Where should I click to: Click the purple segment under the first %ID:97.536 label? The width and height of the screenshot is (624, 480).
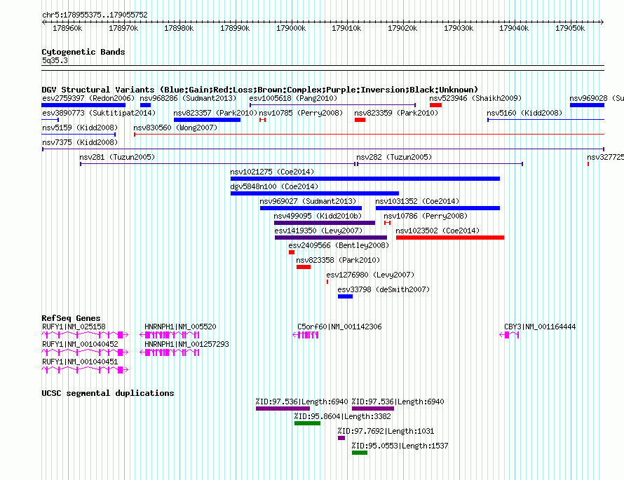click(283, 409)
